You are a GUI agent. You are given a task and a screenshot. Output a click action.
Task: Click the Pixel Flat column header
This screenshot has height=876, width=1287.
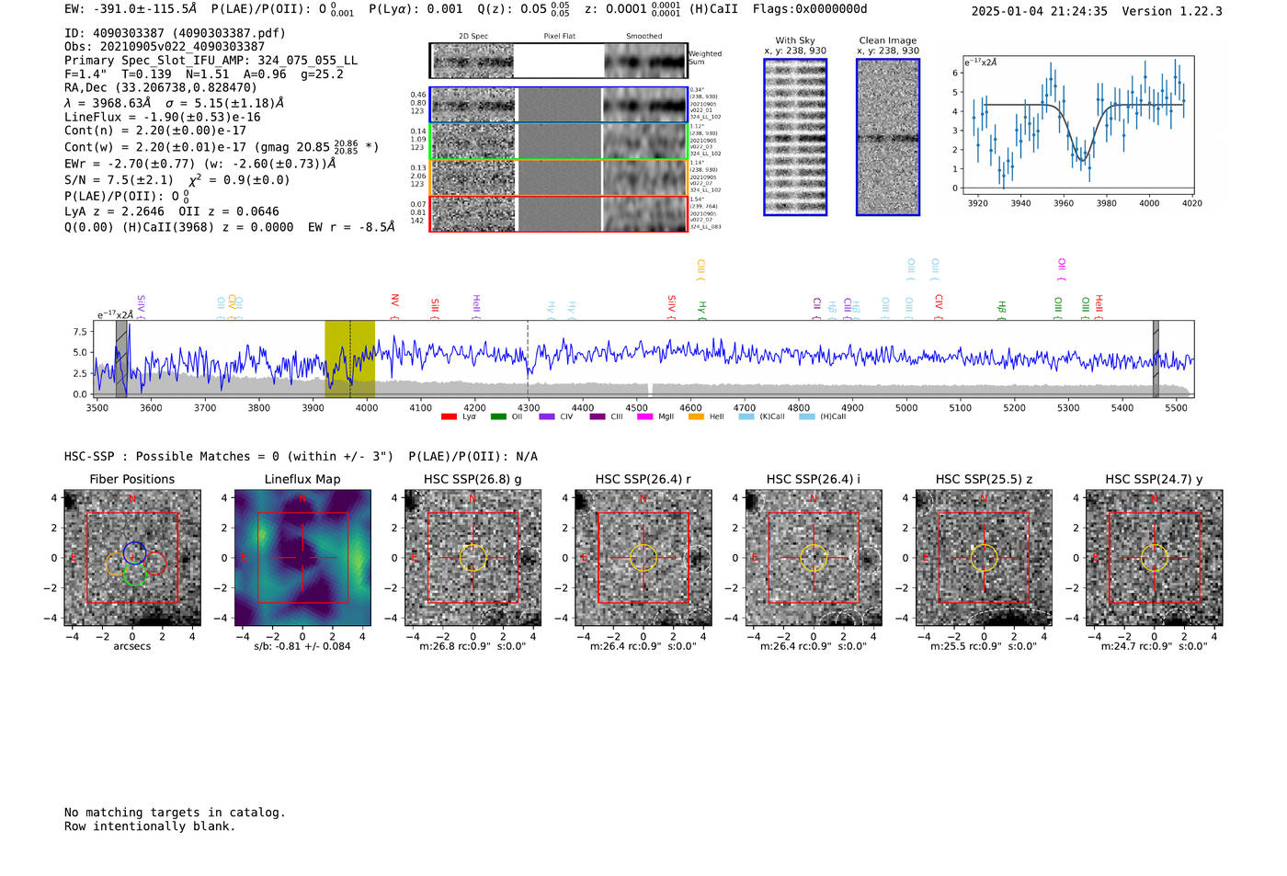559,37
